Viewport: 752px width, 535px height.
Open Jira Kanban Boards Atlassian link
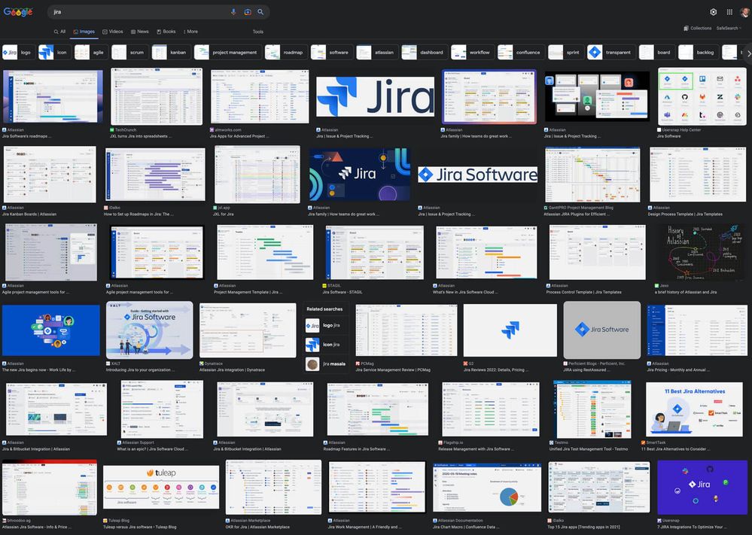pos(29,214)
